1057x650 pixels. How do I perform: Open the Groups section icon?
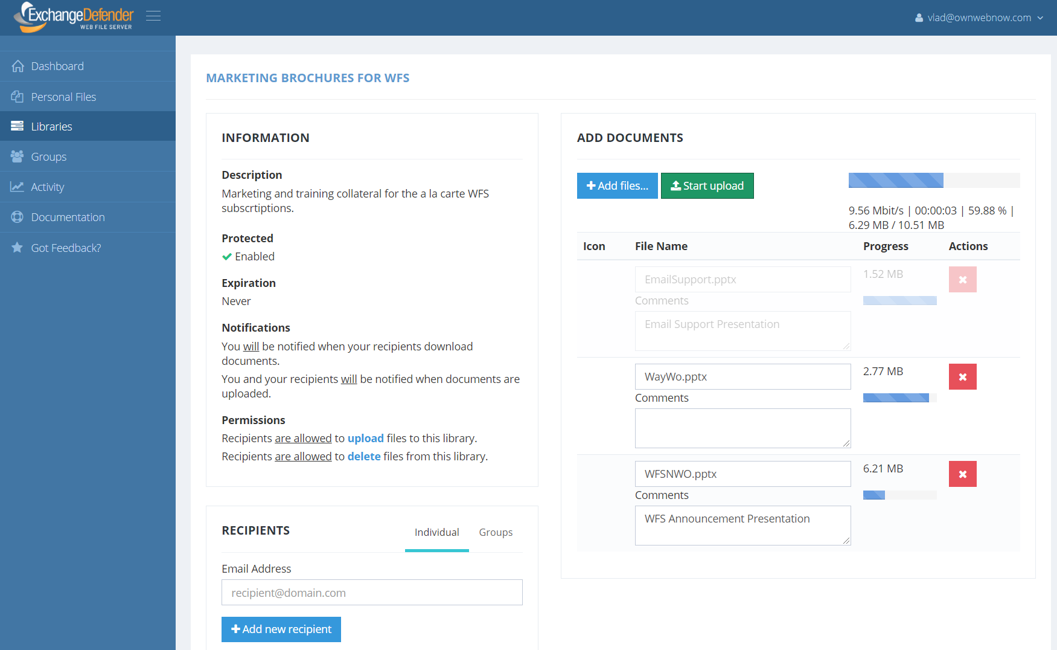point(18,156)
